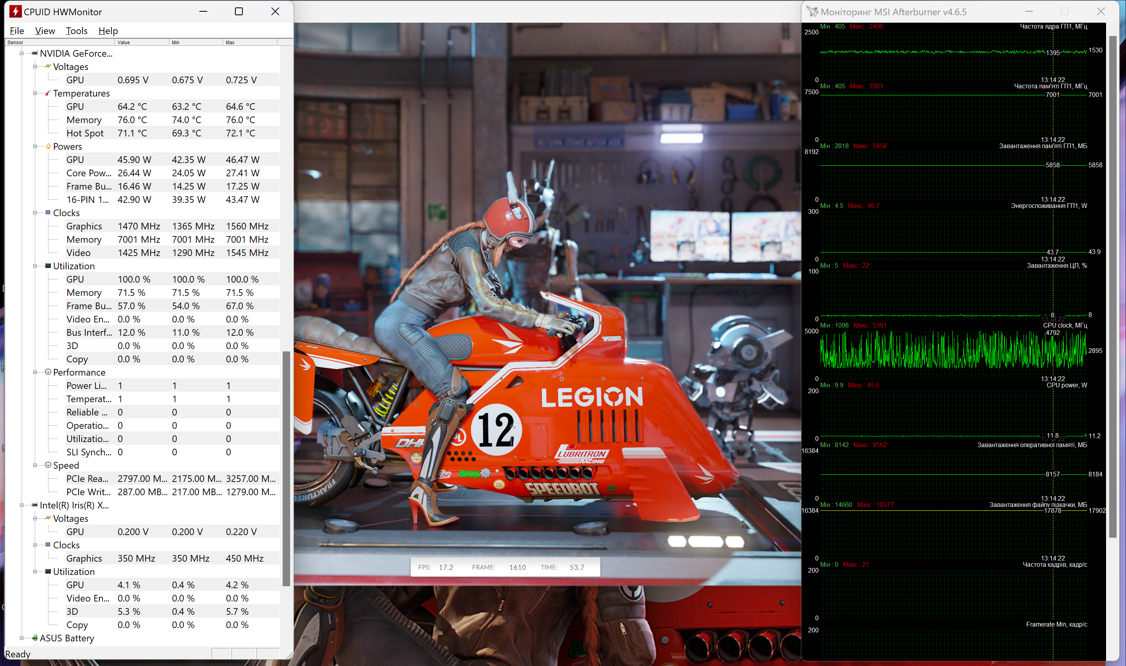Collapse the NVIDIA GeForce tree node
Image resolution: width=1126 pixels, height=666 pixels.
[x=22, y=54]
